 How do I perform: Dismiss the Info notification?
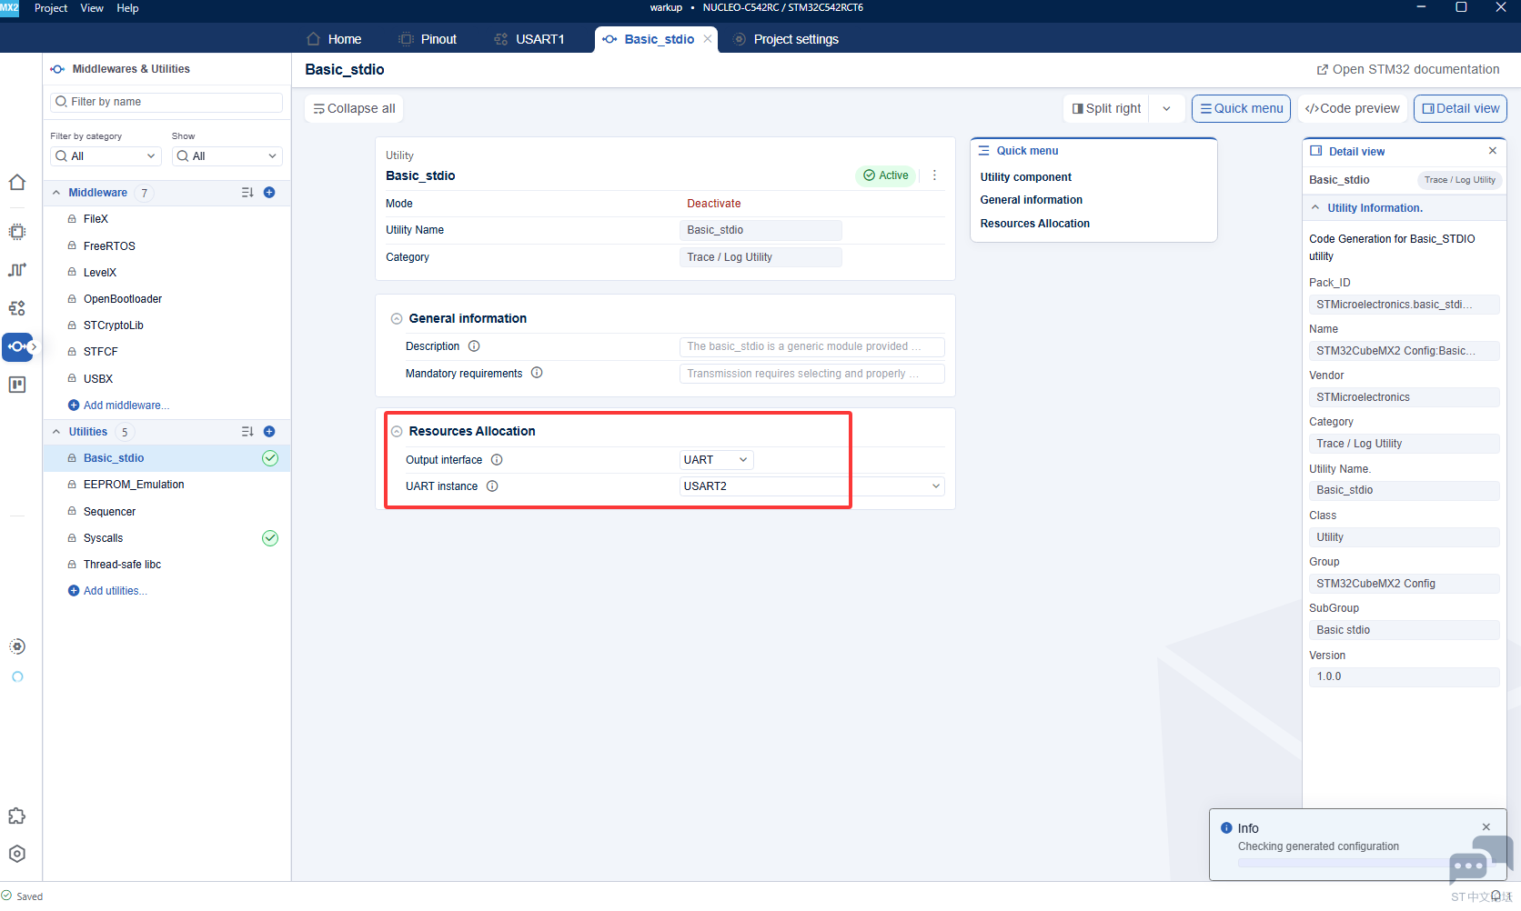(x=1486, y=827)
